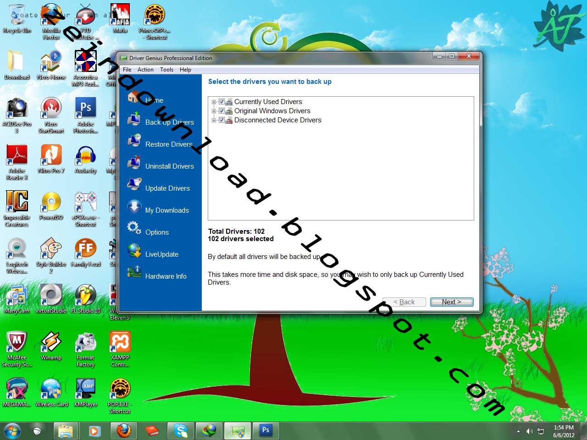
Task: Select Currently Used Drivers tree row
Action: coord(268,102)
